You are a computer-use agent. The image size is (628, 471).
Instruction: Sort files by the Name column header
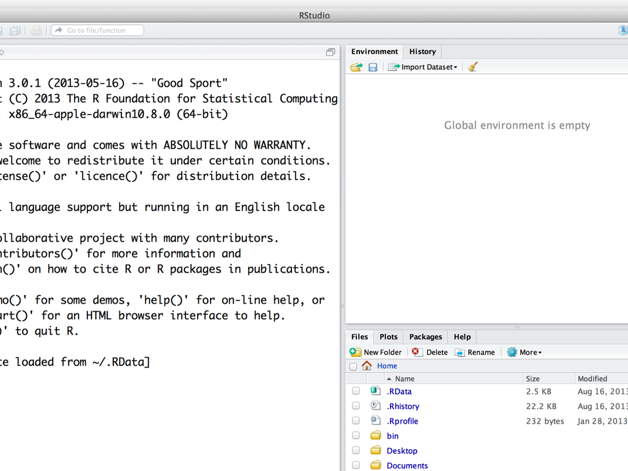405,378
